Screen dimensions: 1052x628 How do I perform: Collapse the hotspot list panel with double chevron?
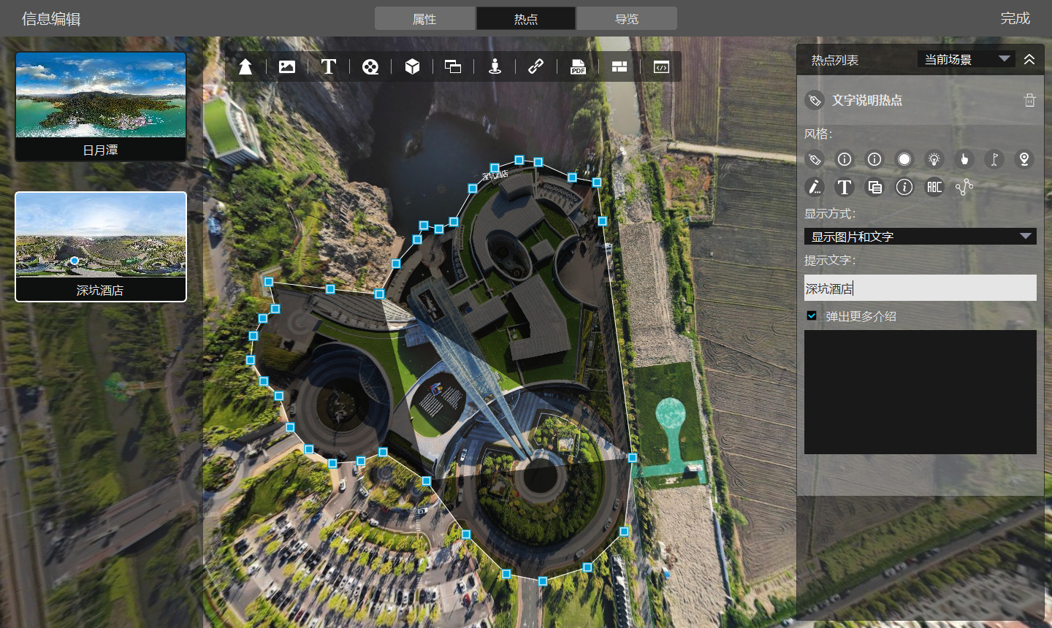(1029, 59)
